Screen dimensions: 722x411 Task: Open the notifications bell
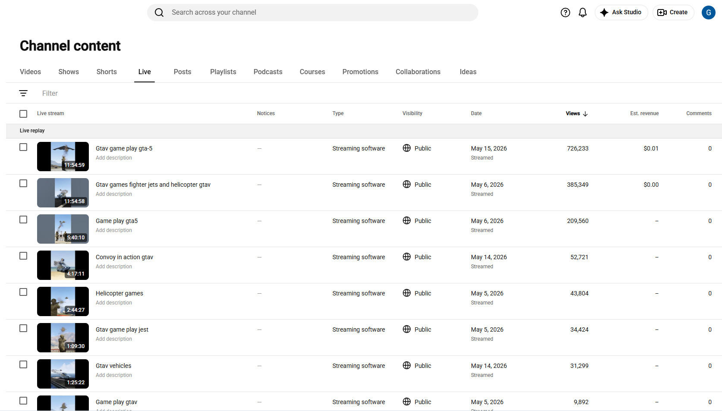[x=582, y=13]
